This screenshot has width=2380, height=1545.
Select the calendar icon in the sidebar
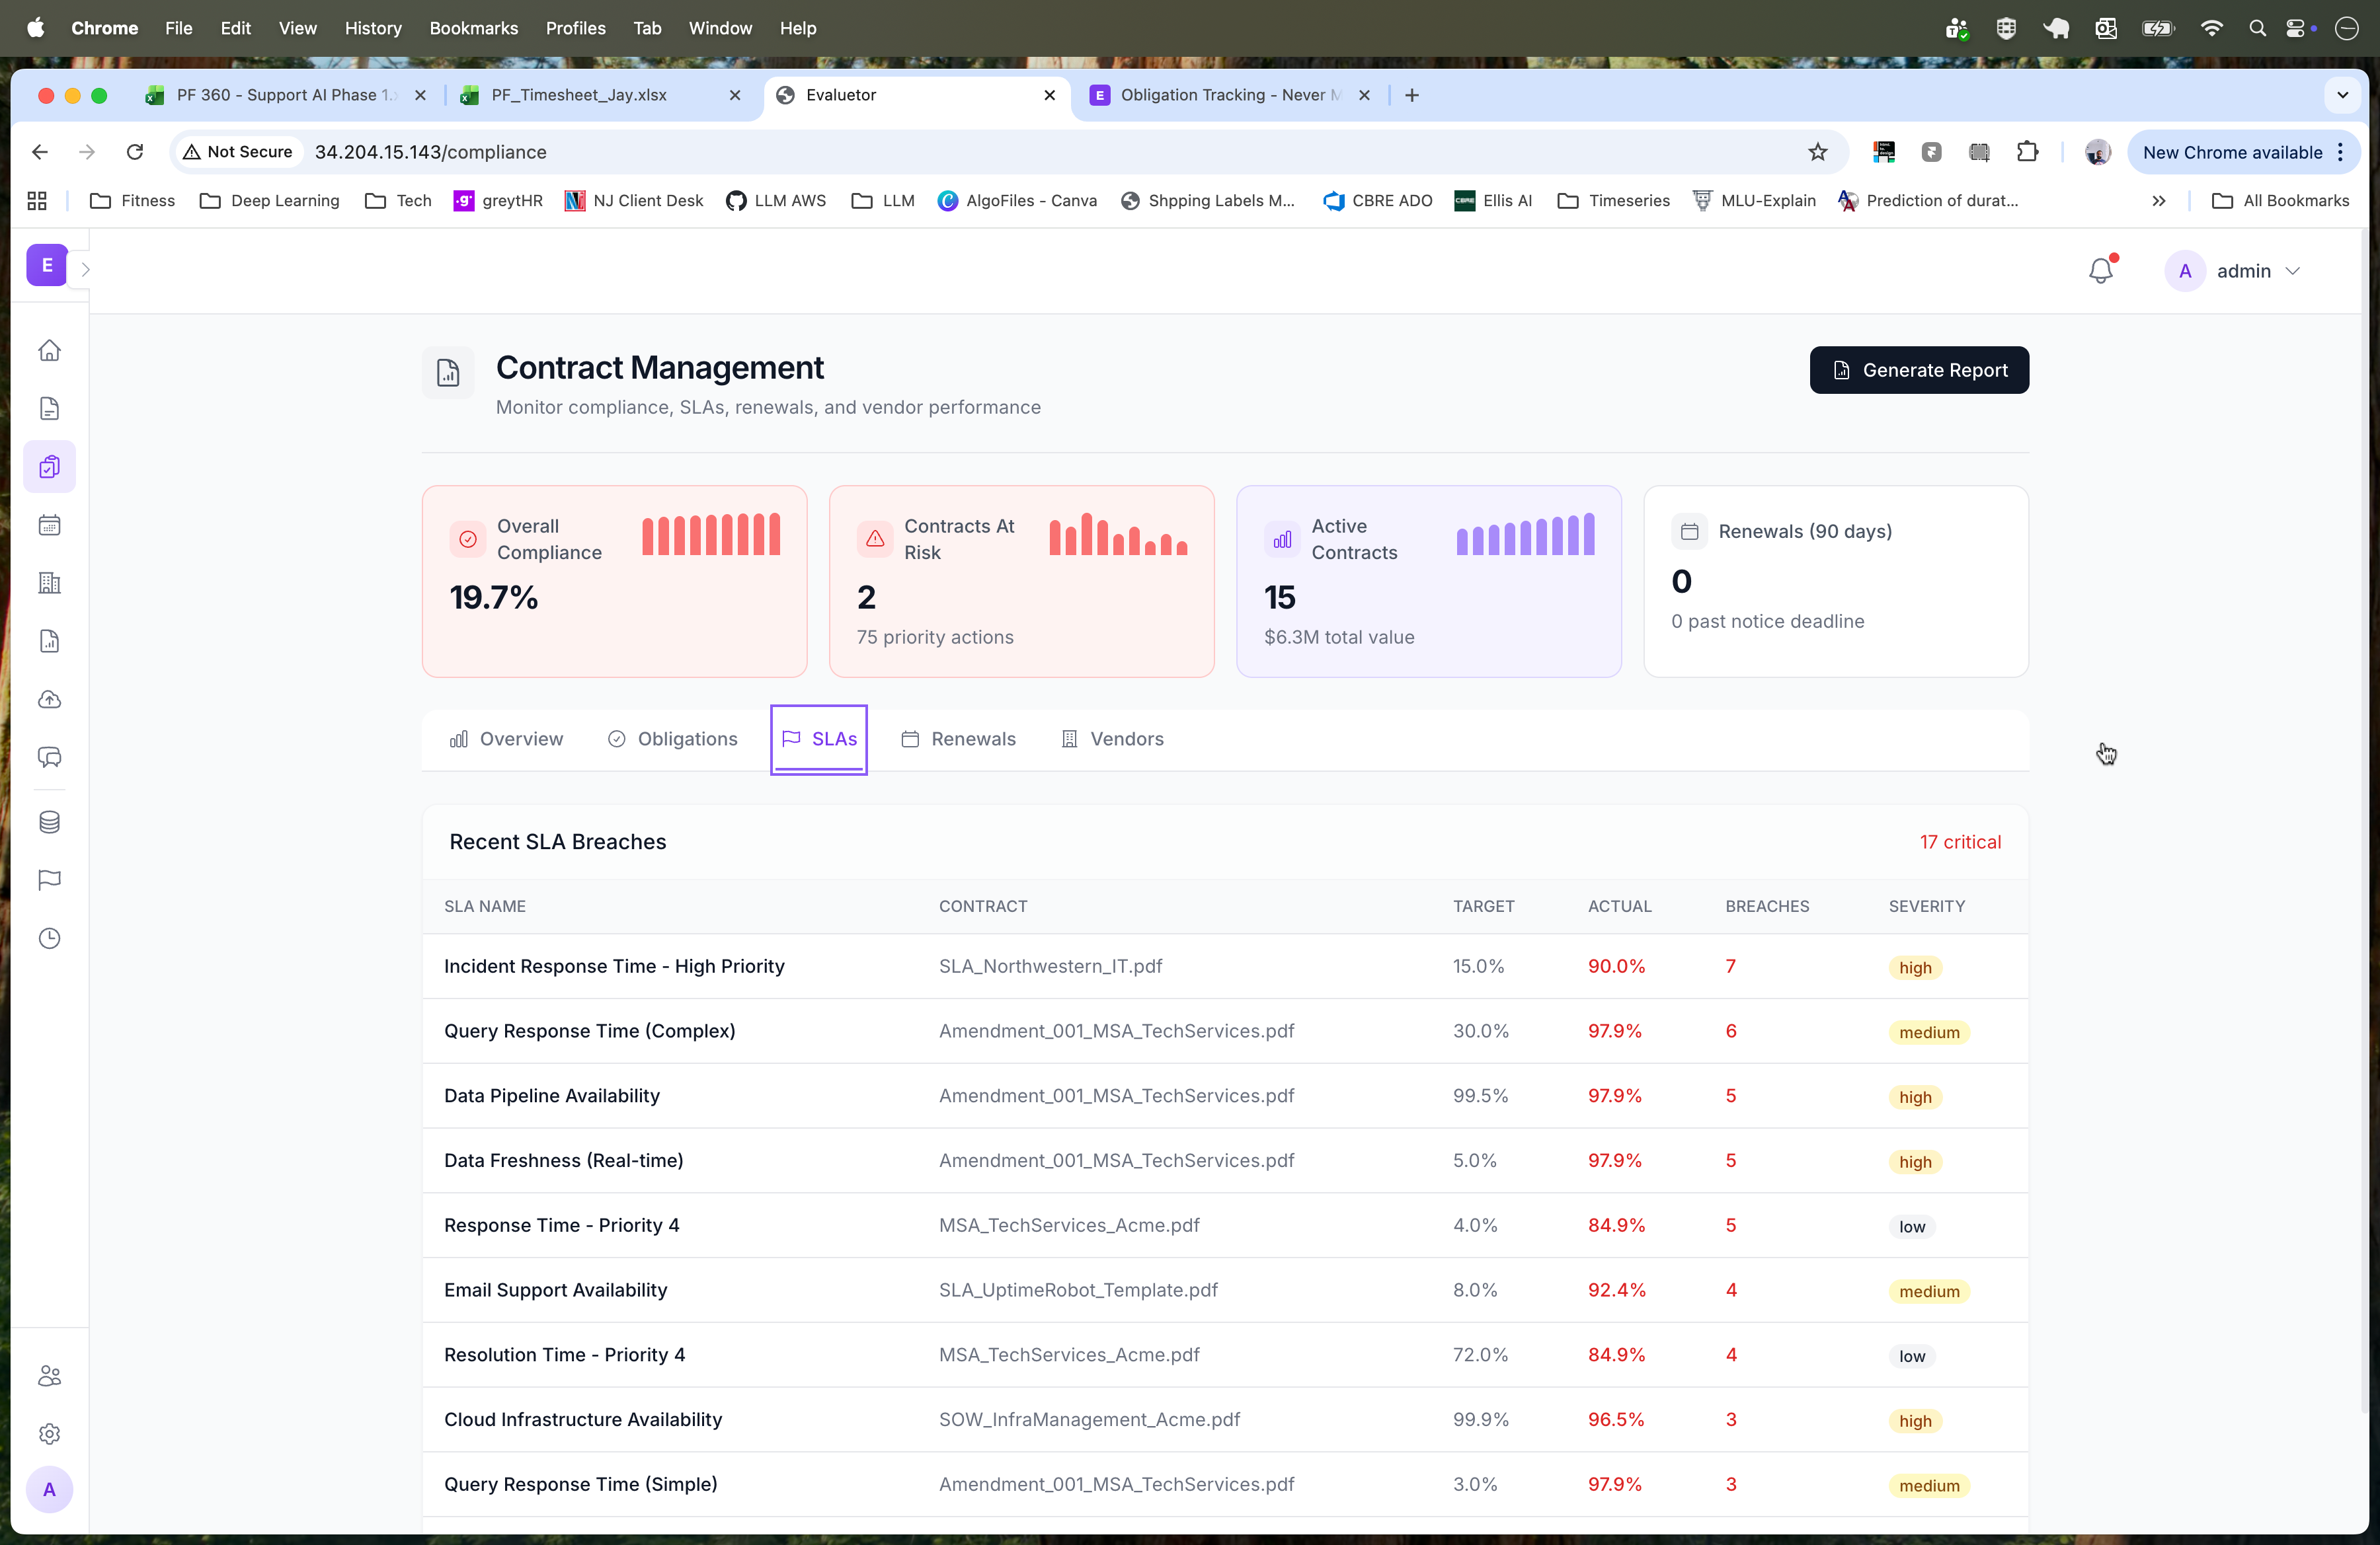[49, 525]
